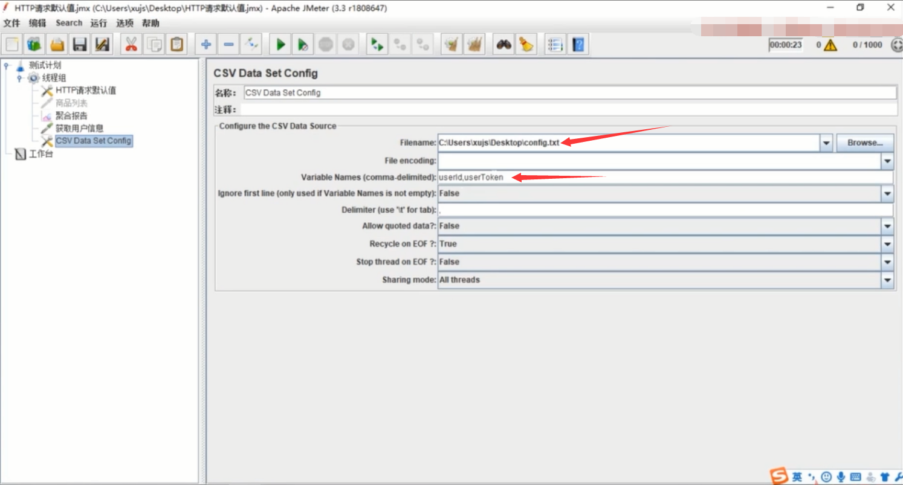Click the Sogou input method S icon
This screenshot has height=485, width=903.
(779, 477)
